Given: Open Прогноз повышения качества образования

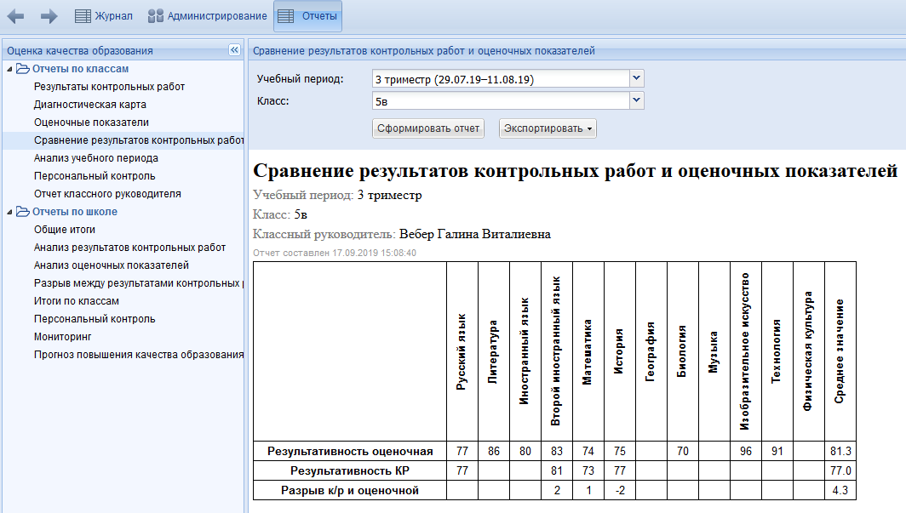Looking at the screenshot, I should pyautogui.click(x=139, y=355).
